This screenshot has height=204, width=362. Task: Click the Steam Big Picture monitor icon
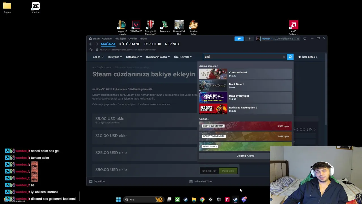click(305, 39)
